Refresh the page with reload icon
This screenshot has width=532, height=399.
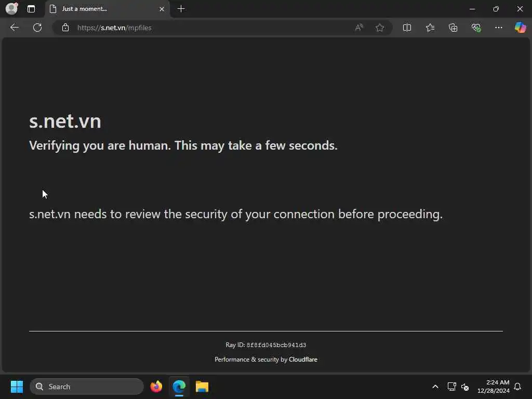[37, 28]
